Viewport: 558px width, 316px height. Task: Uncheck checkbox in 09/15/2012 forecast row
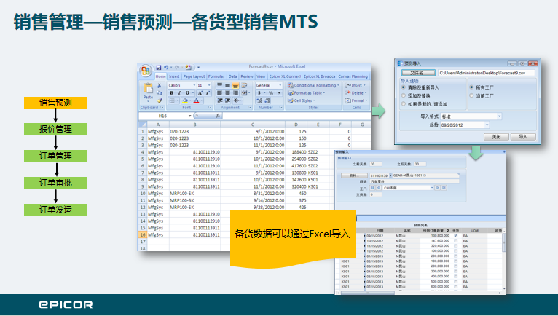(x=455, y=236)
